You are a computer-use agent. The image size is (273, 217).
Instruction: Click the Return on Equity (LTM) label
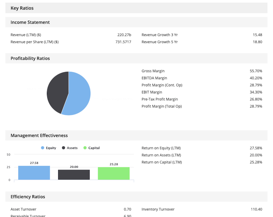click(161, 148)
